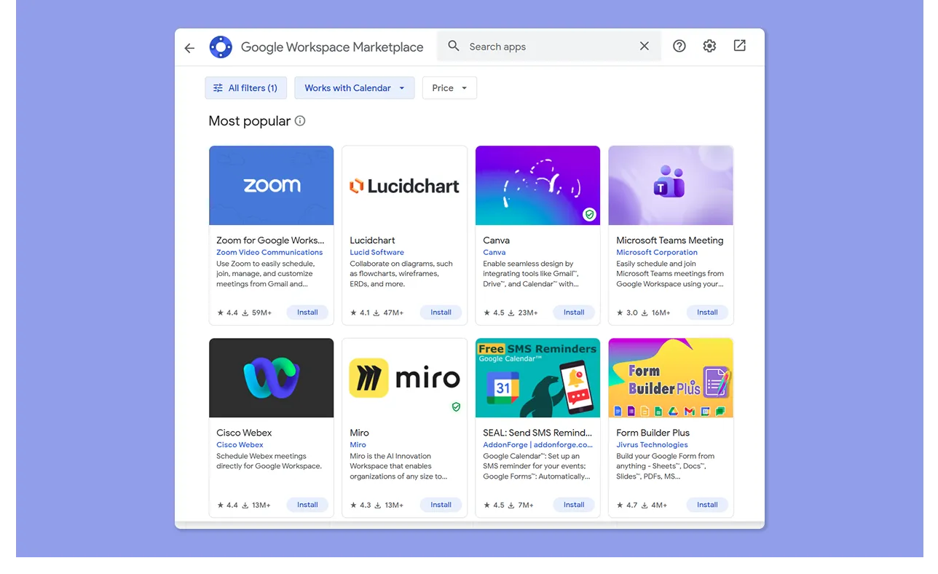938x574 pixels.
Task: Click the verified badge on the Canva card
Action: click(x=589, y=214)
